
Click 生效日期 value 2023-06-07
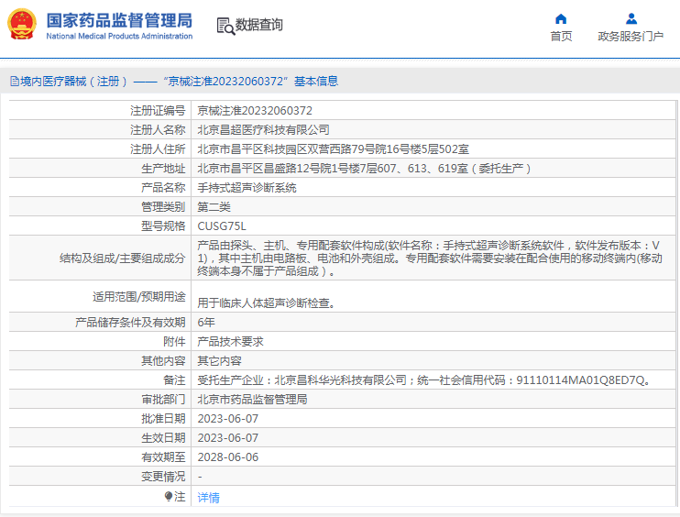click(227, 437)
